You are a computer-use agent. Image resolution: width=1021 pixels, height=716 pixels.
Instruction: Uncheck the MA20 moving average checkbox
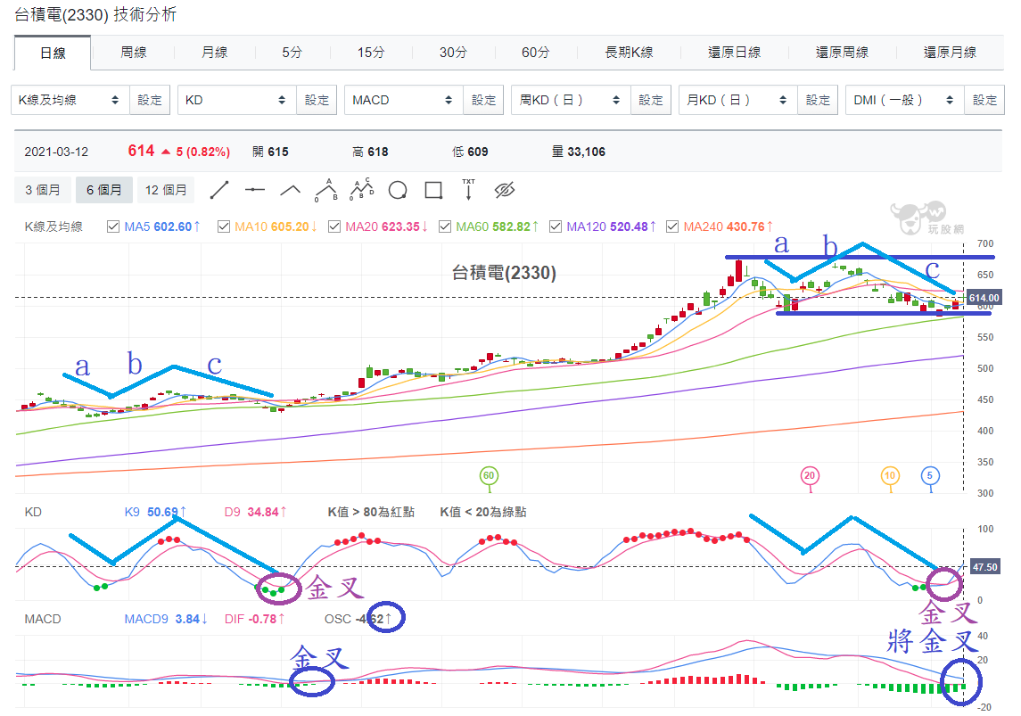tap(334, 226)
